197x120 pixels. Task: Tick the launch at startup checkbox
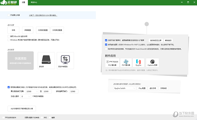pos(3,117)
